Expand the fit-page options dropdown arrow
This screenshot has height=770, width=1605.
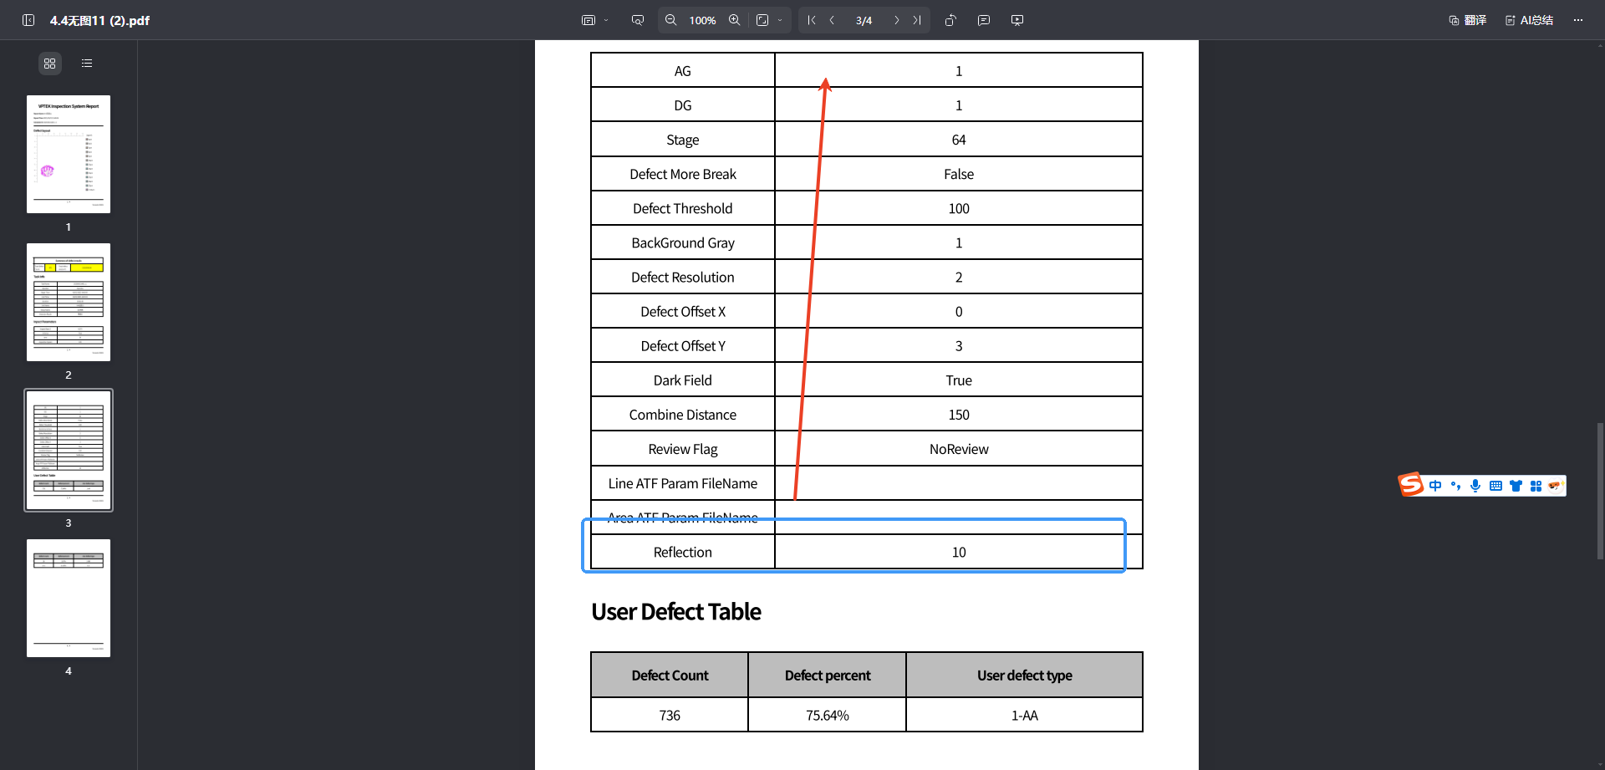(x=780, y=20)
